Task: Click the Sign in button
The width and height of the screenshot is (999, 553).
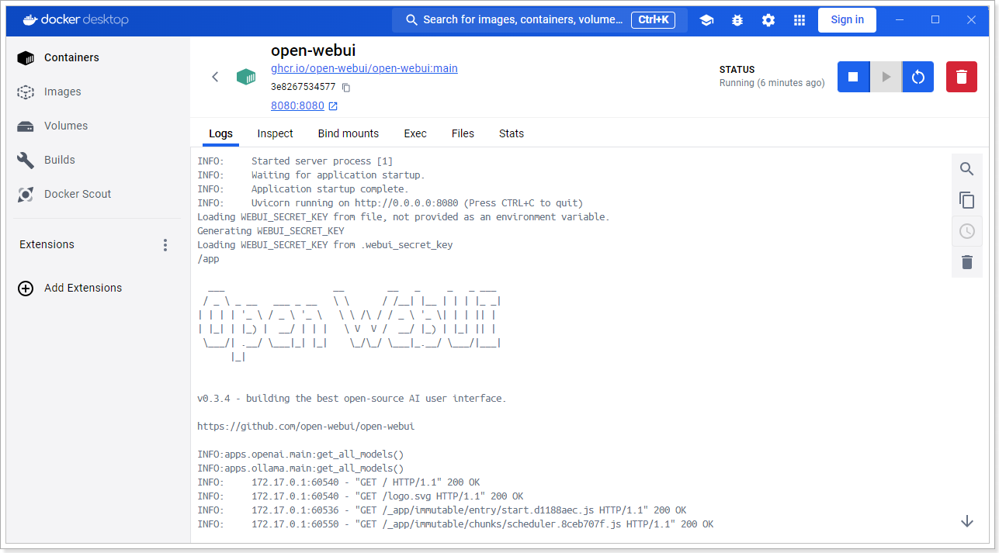Action: point(847,20)
